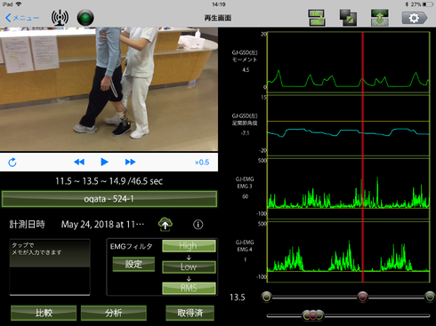Tap the overlapping squares overlay icon
Viewport: 436px width, 326px height.
point(348,18)
